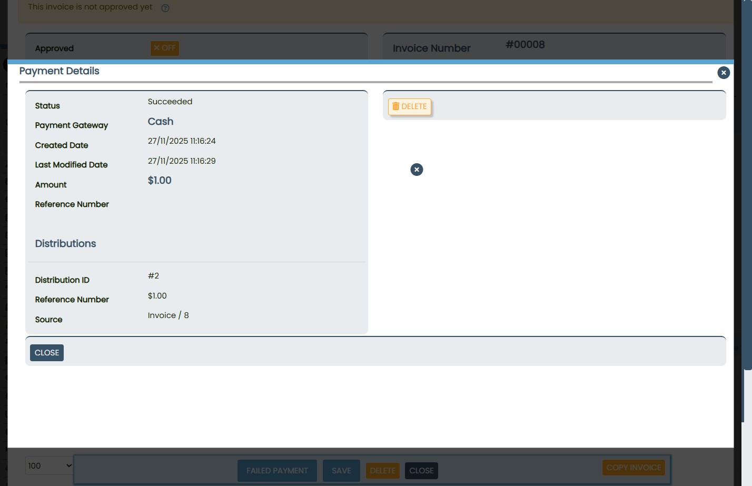Open the page size dropdown showing 100
Image resolution: width=752 pixels, height=486 pixels.
(x=50, y=465)
